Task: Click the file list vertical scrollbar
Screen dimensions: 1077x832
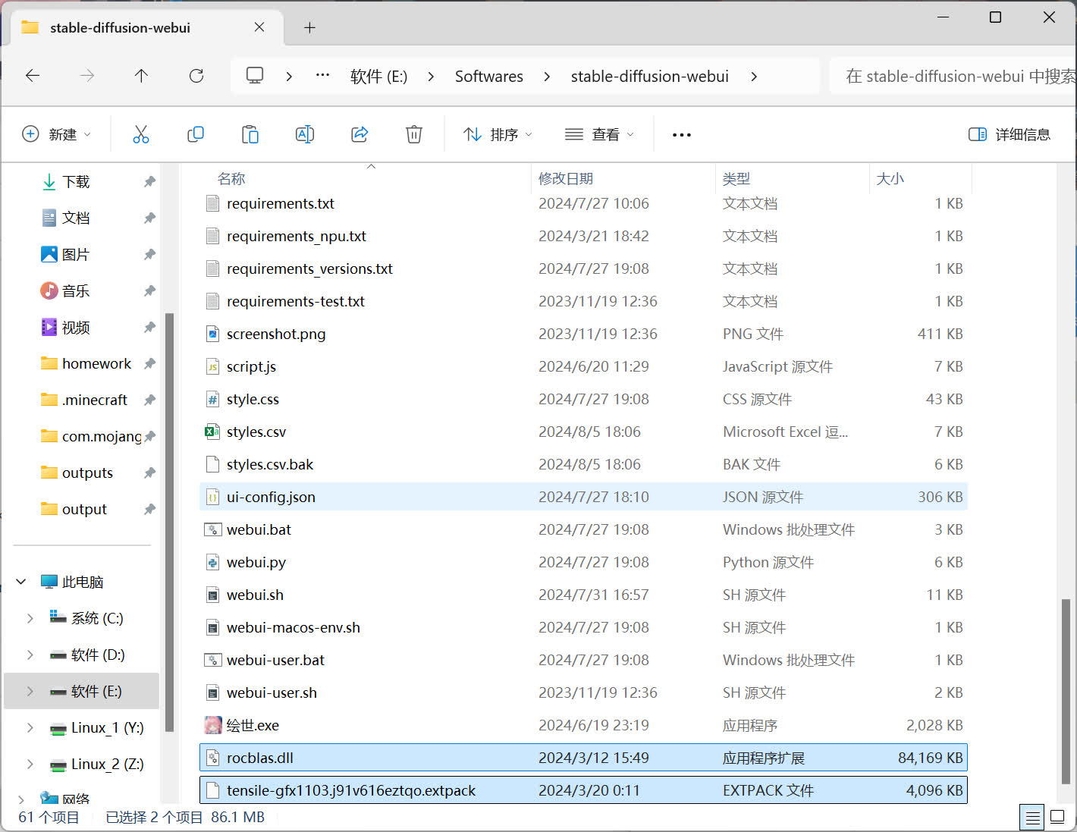Action: pyautogui.click(x=1066, y=690)
